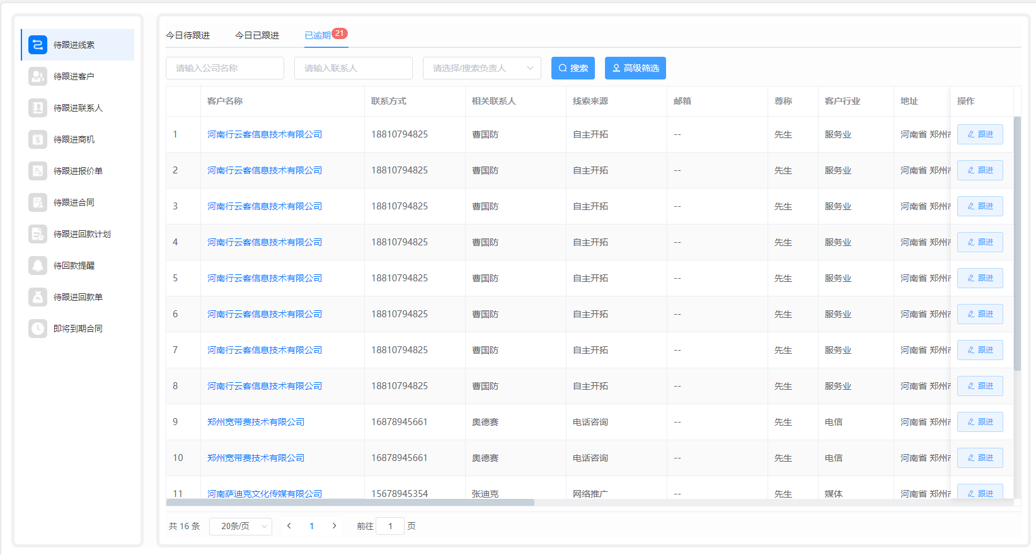Open 郑州宽带费技术有限公司 link in row 9
1036x555 pixels.
coord(256,422)
